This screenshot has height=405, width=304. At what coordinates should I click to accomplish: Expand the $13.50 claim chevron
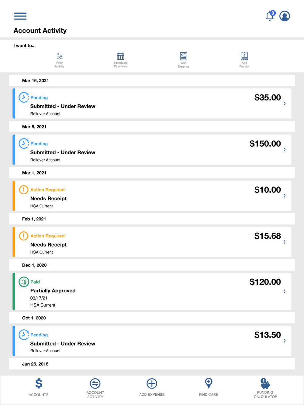(285, 341)
